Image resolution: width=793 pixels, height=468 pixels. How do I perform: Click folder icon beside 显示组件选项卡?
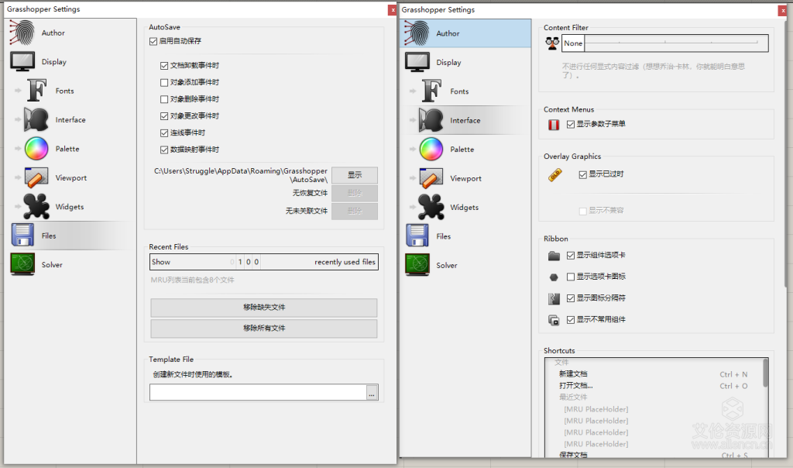click(554, 256)
